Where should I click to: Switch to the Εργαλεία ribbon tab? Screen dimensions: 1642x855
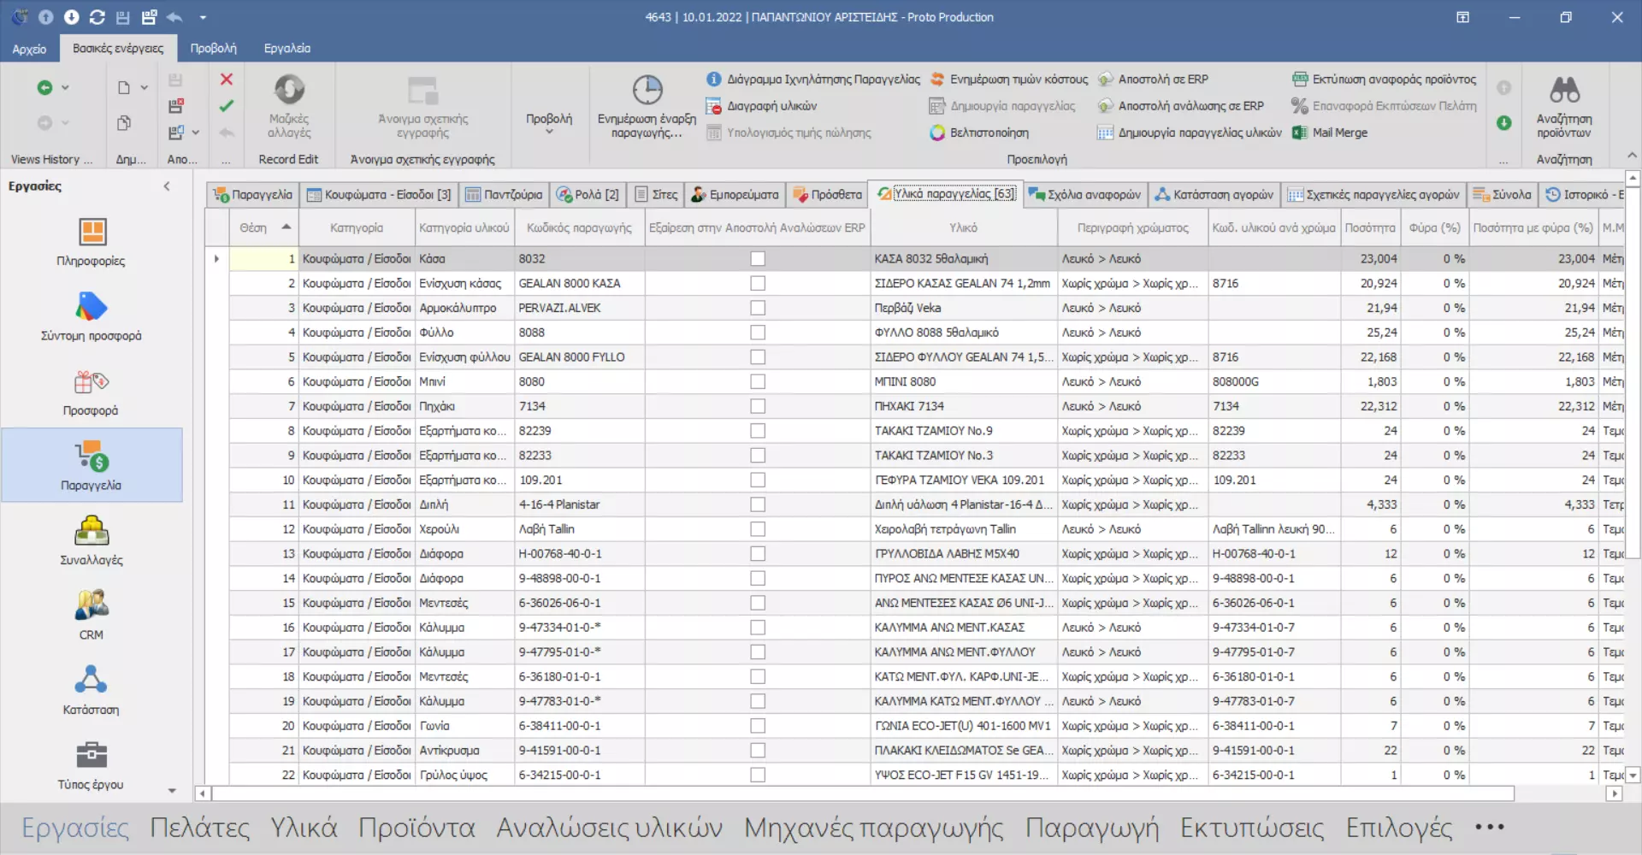click(286, 49)
